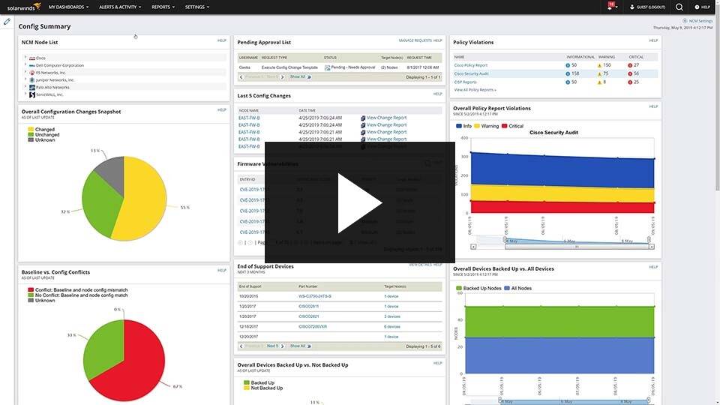720x405 pixels.
Task: Click the page vertical scrollbar
Action: click(717, 95)
